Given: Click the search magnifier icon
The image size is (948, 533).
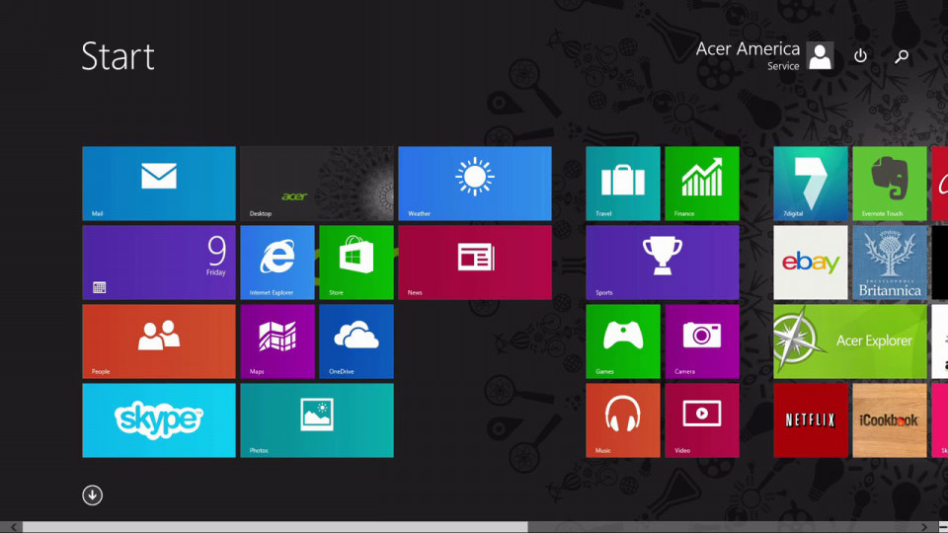Looking at the screenshot, I should coord(902,56).
